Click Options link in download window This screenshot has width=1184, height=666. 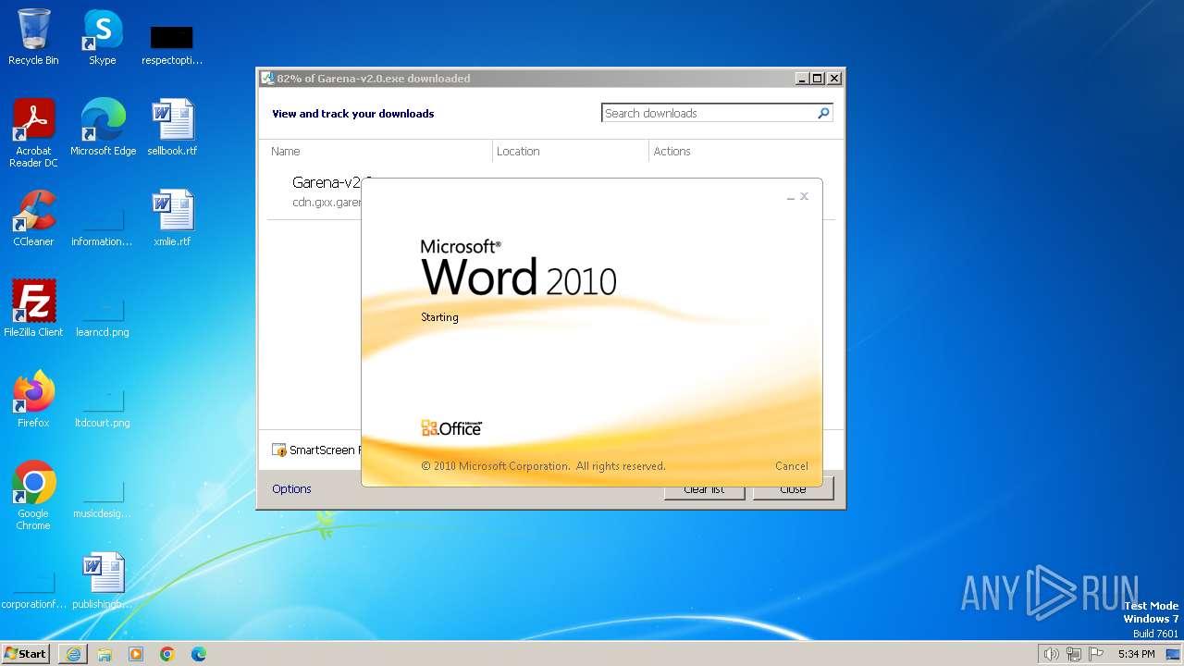(x=291, y=488)
